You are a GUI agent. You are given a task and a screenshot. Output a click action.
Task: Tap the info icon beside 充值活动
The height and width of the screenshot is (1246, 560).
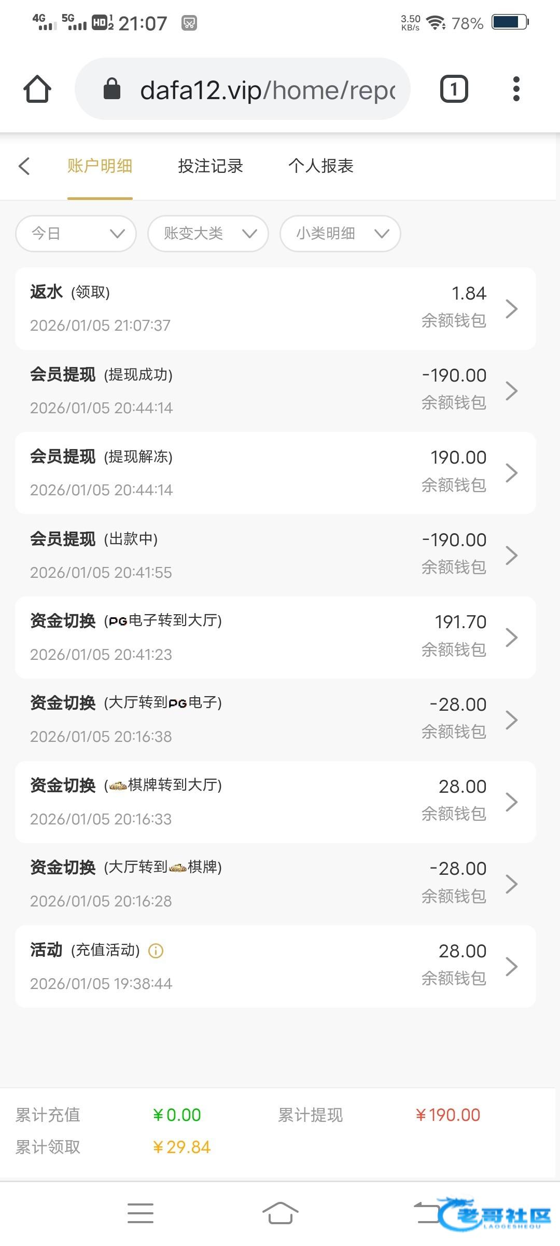pos(156,951)
